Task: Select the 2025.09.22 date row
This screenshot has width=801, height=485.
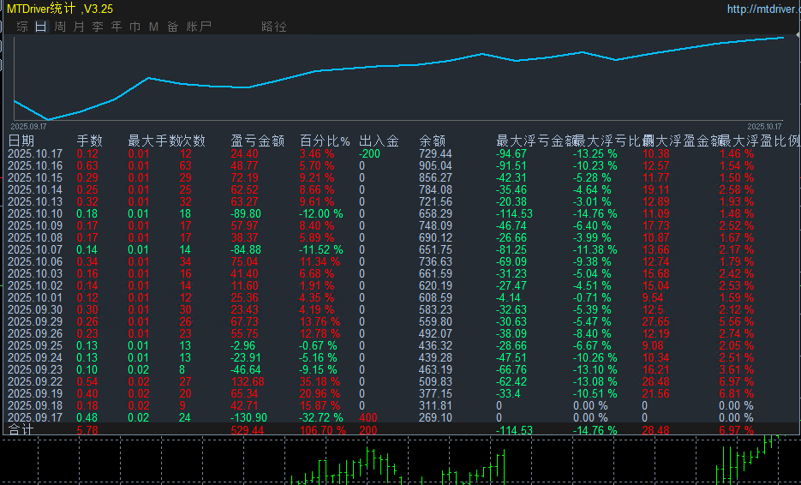Action: click(x=35, y=381)
